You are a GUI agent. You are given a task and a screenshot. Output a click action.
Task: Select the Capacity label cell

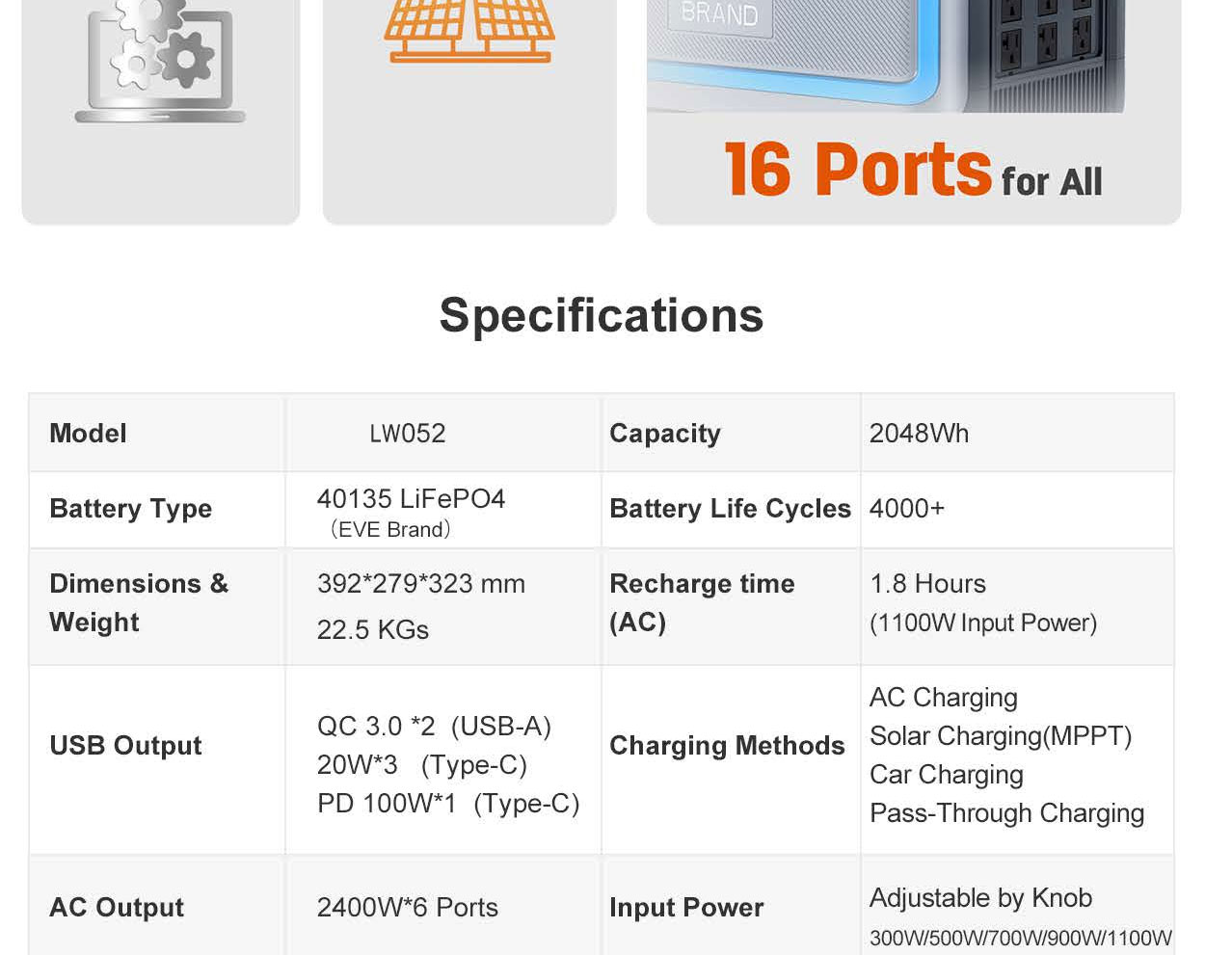pyautogui.click(x=665, y=434)
